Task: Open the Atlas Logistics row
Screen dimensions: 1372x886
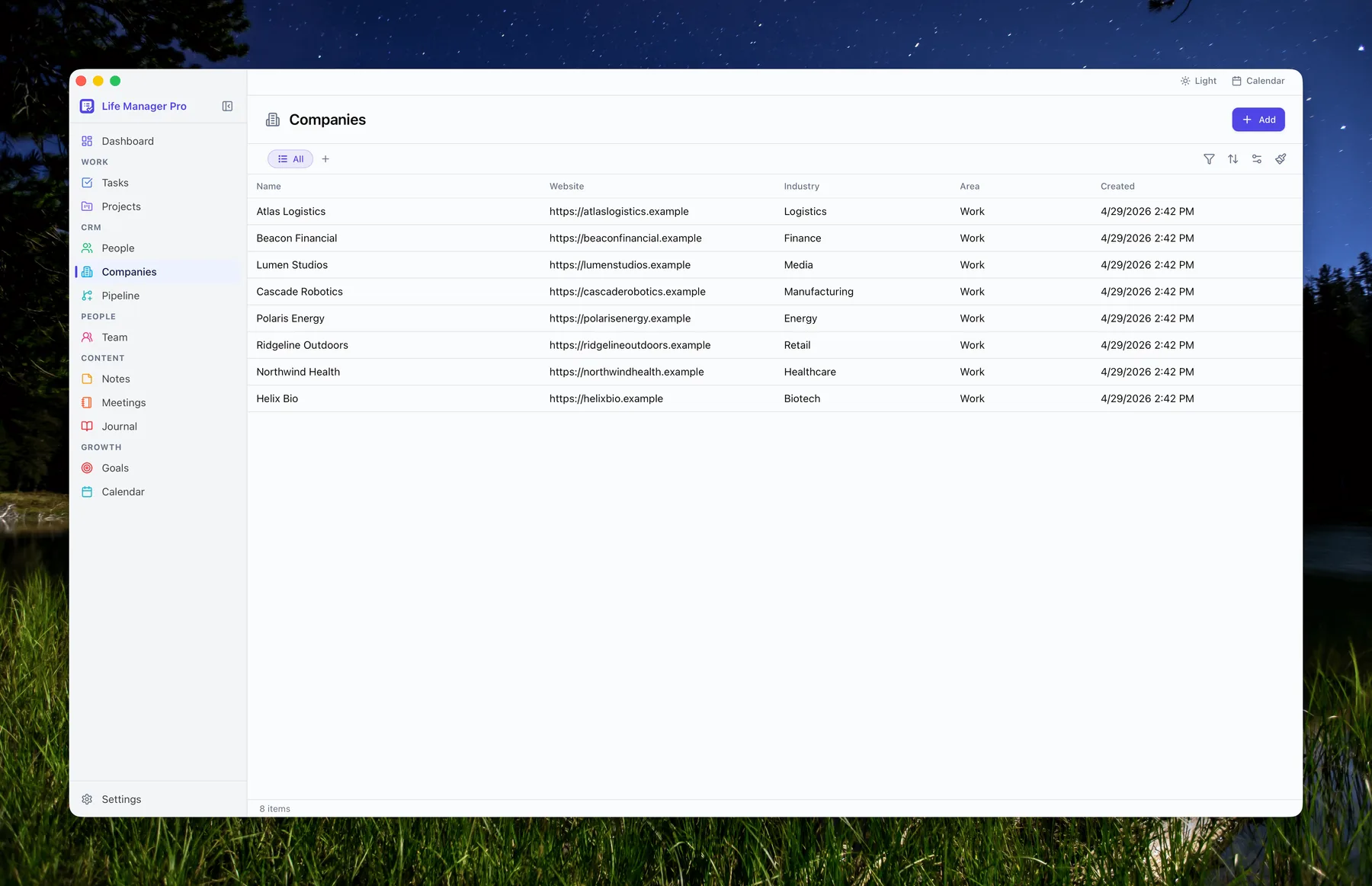Action: tap(774, 212)
